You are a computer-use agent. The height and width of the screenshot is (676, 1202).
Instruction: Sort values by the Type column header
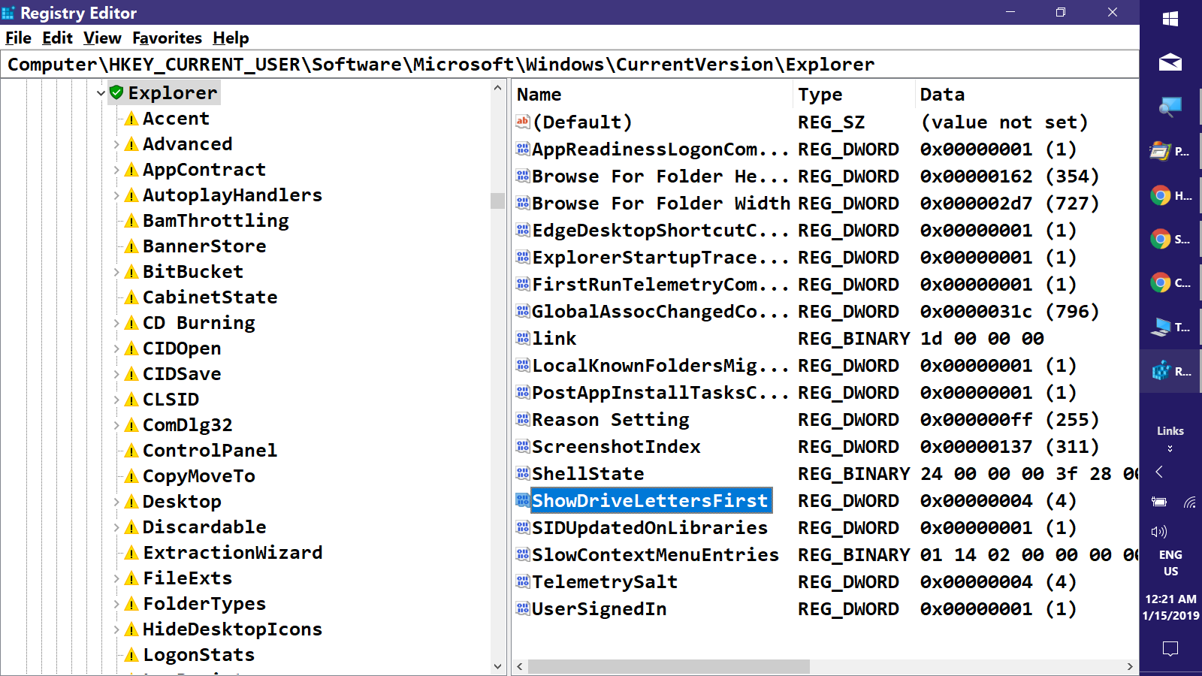pos(855,95)
